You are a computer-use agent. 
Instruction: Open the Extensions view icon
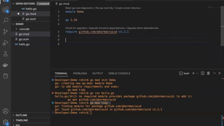(x=6, y=9)
